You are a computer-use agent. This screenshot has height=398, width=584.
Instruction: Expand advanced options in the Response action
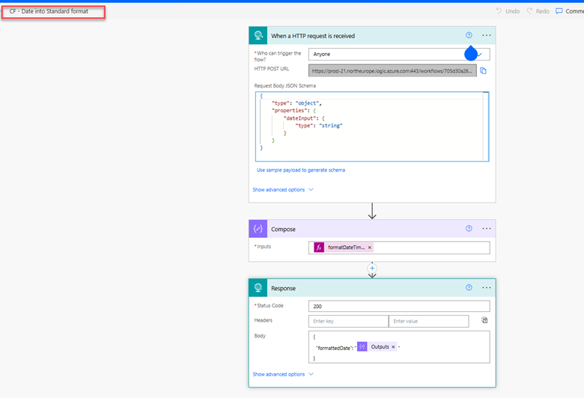tap(283, 374)
